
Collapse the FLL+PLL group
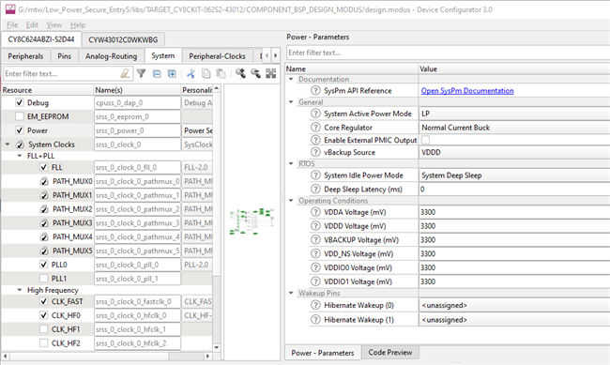[20, 156]
